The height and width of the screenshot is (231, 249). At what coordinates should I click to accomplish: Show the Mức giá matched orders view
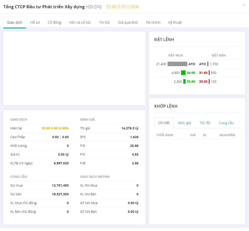tap(184, 123)
